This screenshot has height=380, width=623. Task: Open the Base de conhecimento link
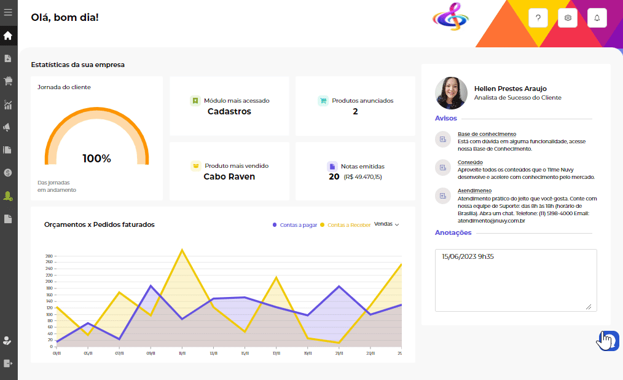487,134
